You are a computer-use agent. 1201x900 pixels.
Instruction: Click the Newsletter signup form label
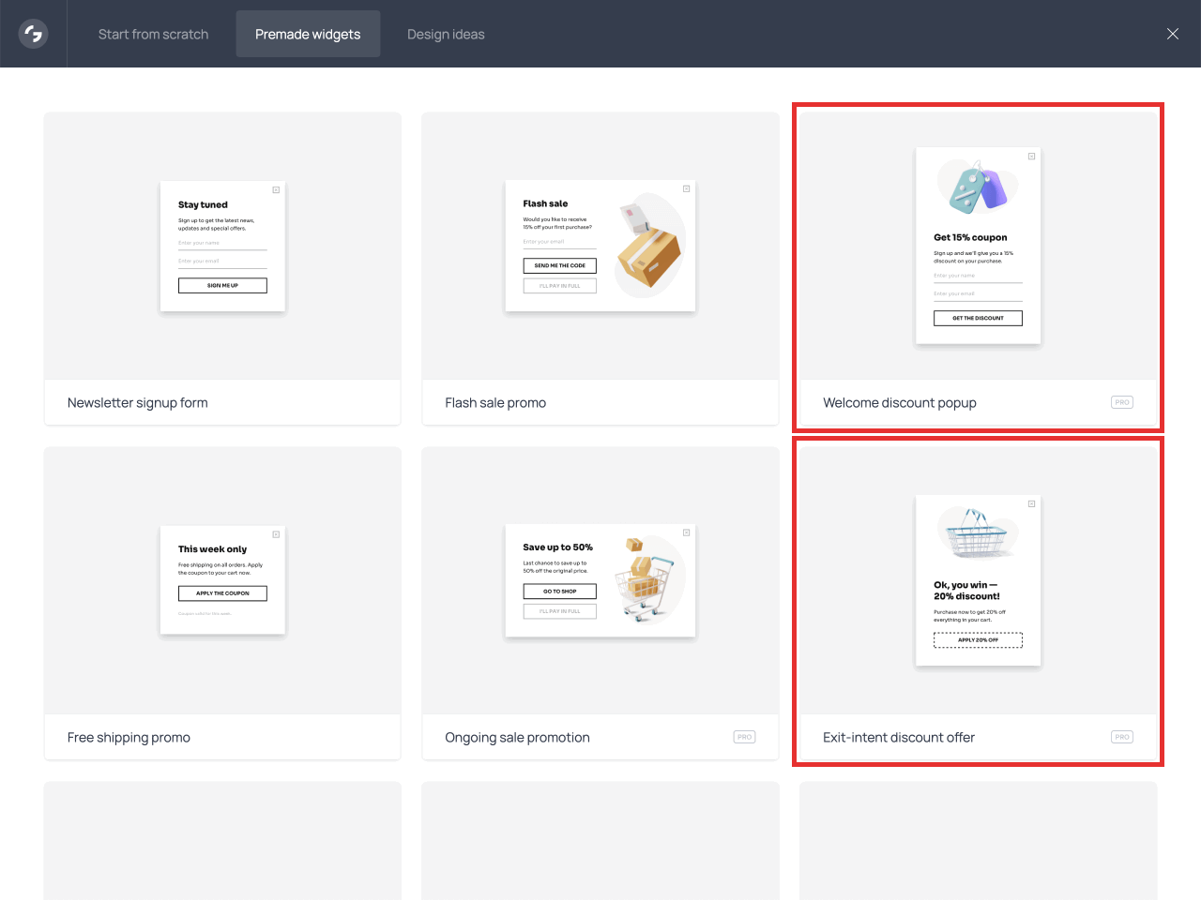click(x=138, y=403)
